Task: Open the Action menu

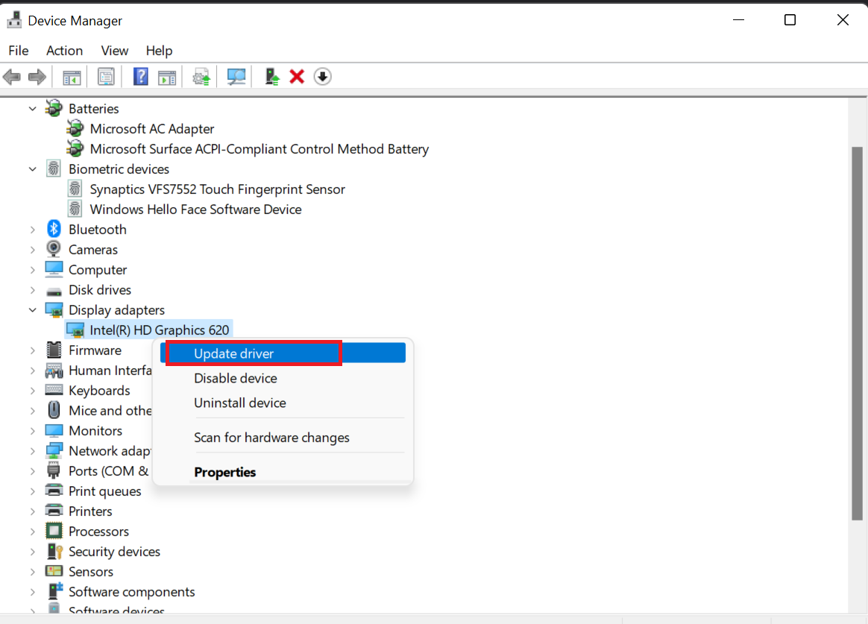Action: point(64,51)
